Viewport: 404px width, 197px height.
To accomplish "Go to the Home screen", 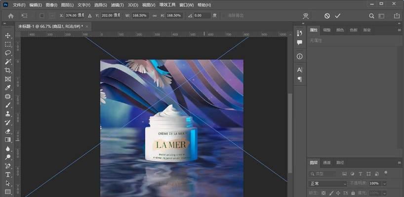I will [11, 16].
